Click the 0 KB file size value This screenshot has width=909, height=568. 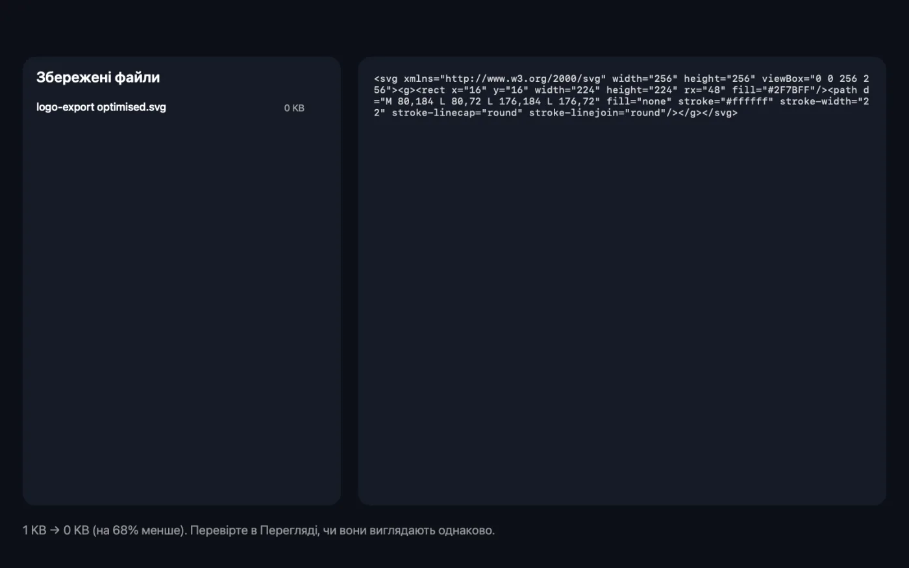pos(294,108)
